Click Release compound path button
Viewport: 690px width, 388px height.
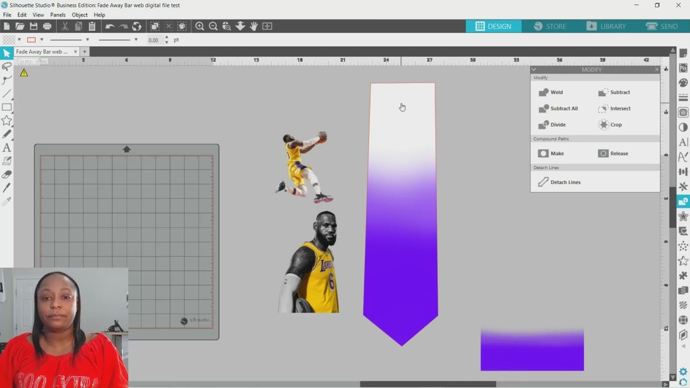coord(613,154)
